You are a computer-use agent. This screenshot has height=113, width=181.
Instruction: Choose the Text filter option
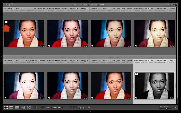[76, 5]
